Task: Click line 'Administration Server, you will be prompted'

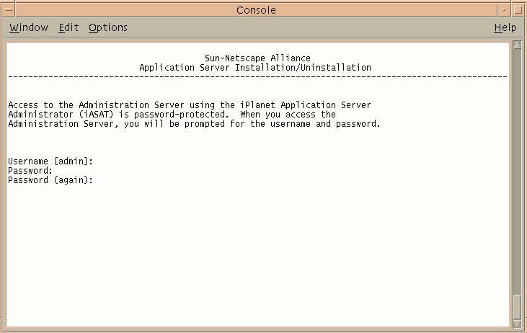Action: 194,124
